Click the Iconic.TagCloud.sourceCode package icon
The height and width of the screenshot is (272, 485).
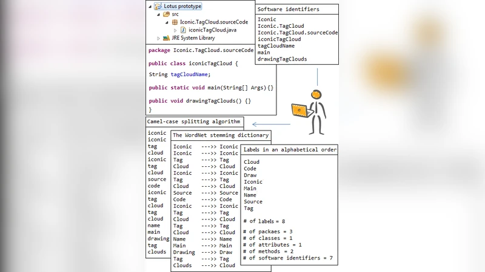click(x=175, y=22)
